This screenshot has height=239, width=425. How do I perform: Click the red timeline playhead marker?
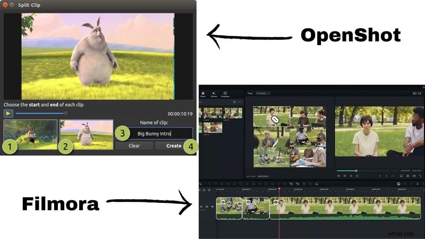[x=279, y=189]
